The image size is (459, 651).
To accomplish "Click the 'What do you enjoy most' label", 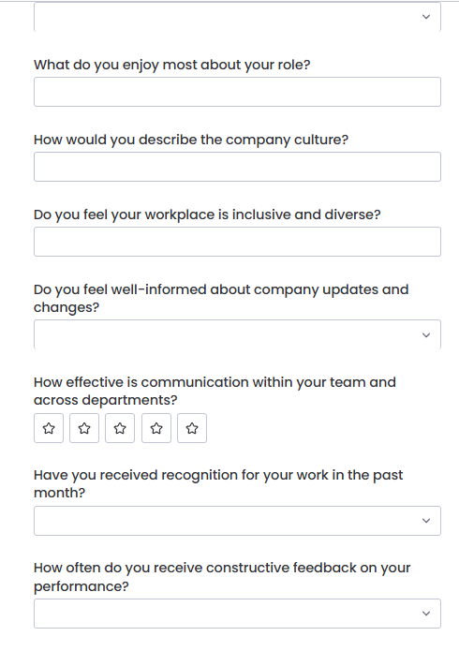I will 172,65.
